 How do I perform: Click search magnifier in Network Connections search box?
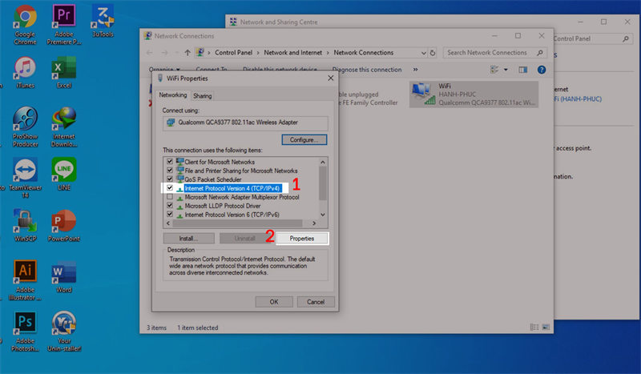pyautogui.click(x=540, y=53)
